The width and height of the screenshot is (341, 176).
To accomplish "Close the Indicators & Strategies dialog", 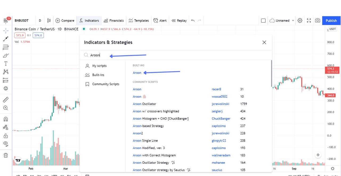I will coord(264,42).
